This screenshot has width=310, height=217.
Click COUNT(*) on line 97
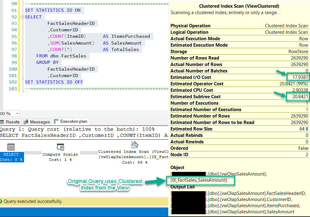click(x=61, y=49)
